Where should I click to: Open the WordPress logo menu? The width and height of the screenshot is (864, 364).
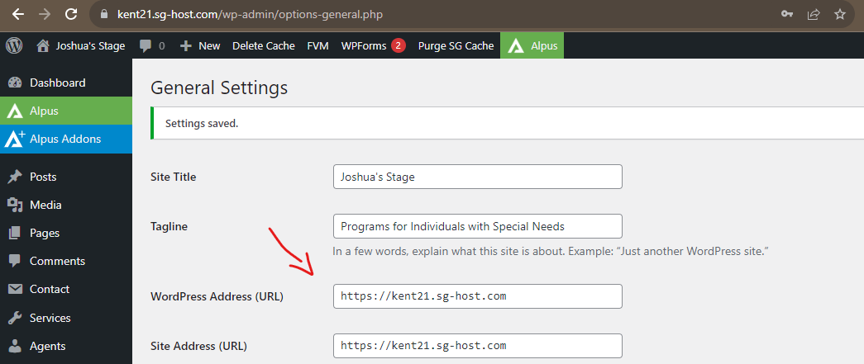(14, 45)
